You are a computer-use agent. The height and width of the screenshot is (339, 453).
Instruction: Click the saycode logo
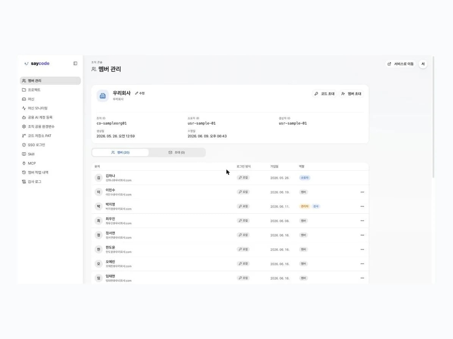[37, 64]
